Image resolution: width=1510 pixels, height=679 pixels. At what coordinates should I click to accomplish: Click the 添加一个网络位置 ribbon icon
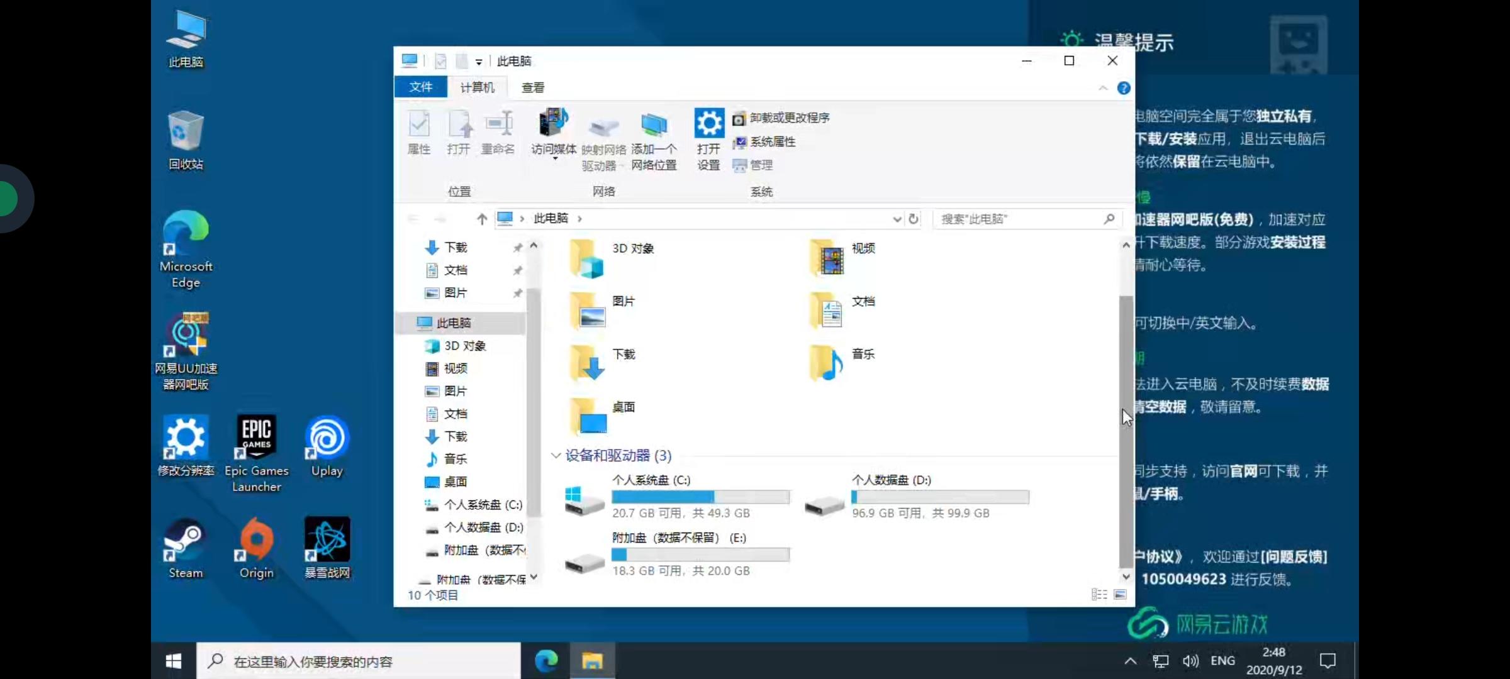[654, 141]
